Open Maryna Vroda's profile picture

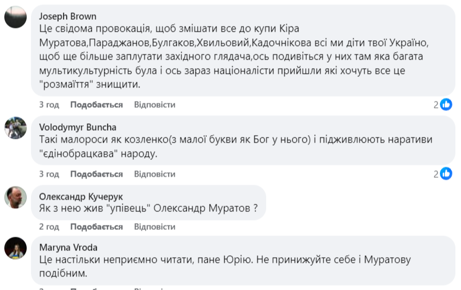pos(16,247)
